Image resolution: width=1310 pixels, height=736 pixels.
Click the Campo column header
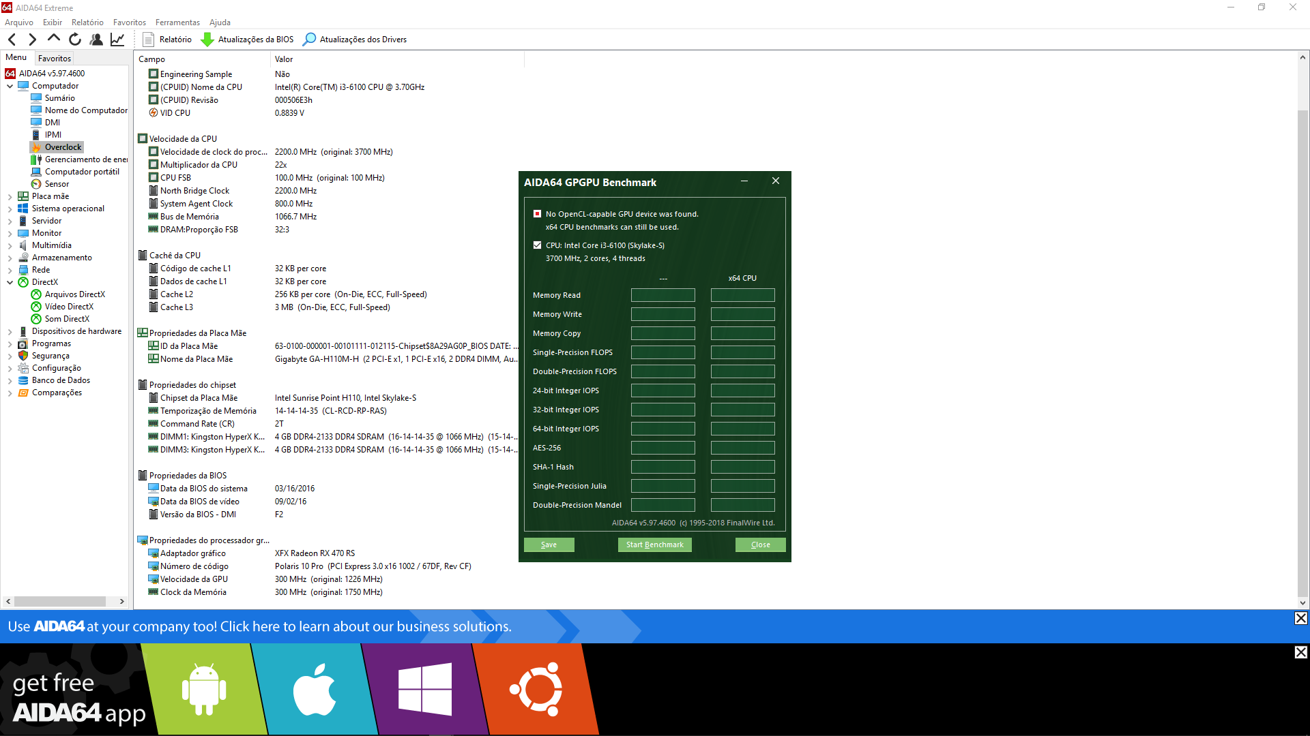[203, 59]
